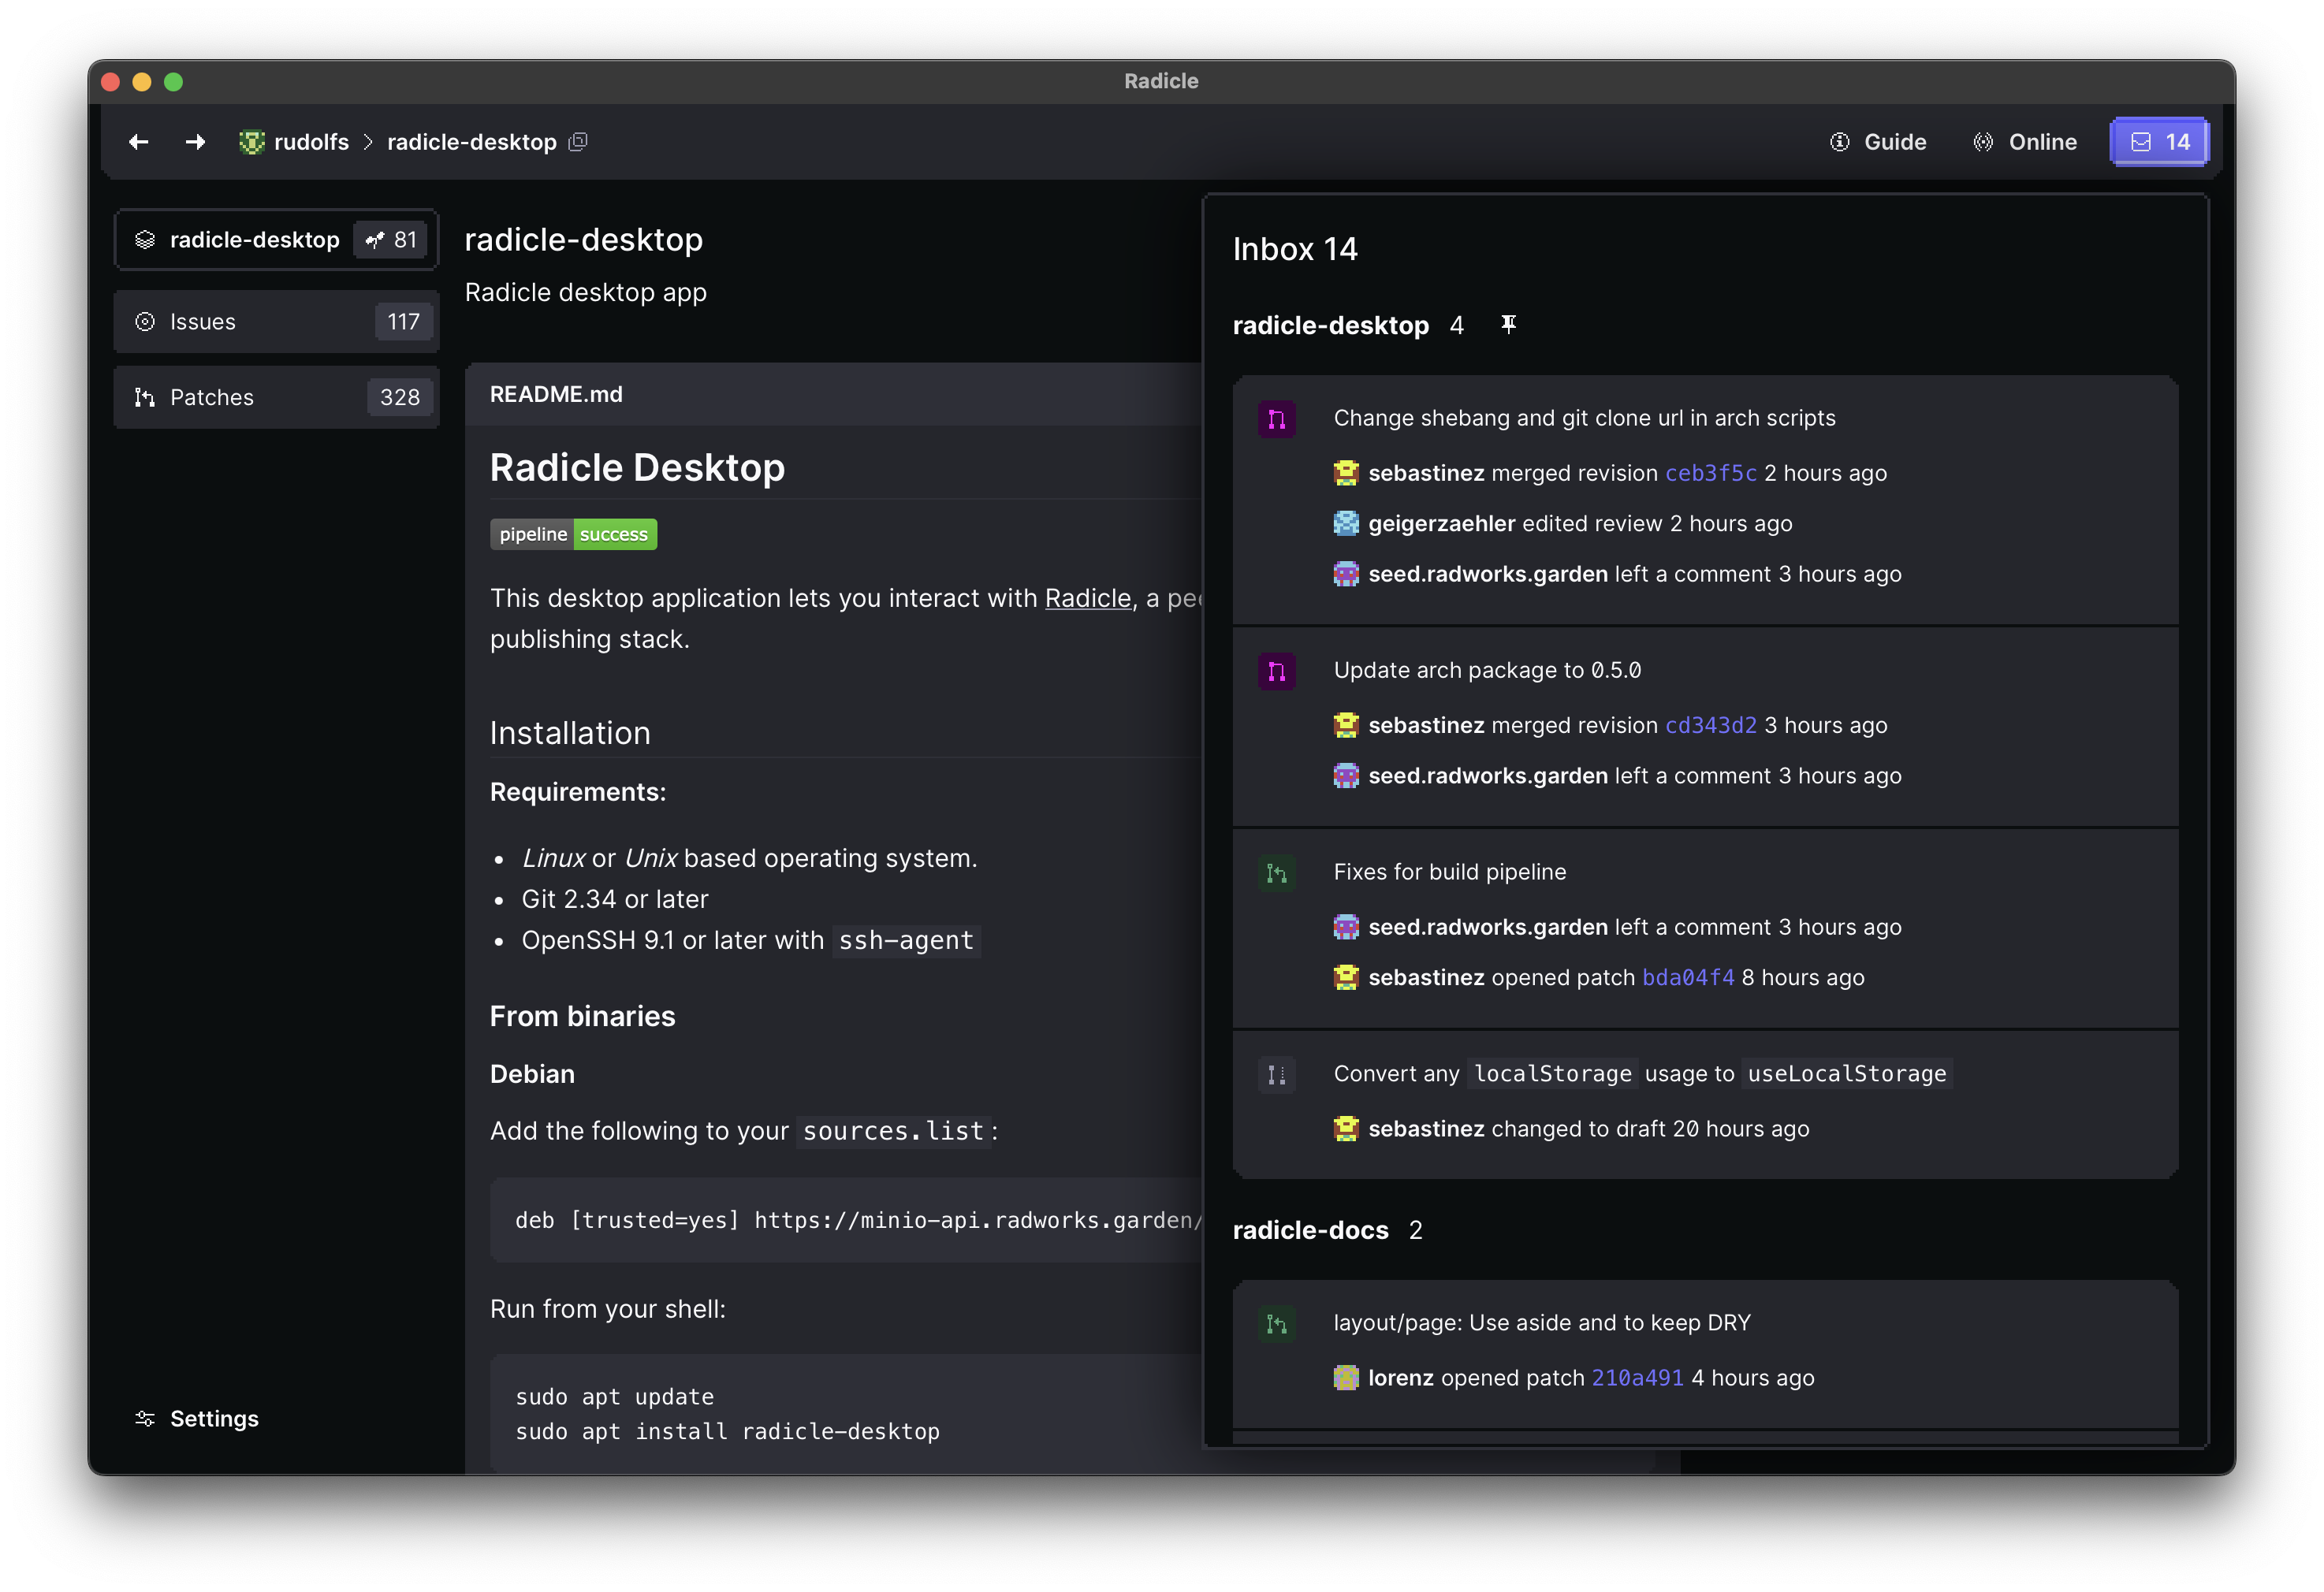Open revision cd343d2 link
Image resolution: width=2324 pixels, height=1592 pixels.
1710,725
